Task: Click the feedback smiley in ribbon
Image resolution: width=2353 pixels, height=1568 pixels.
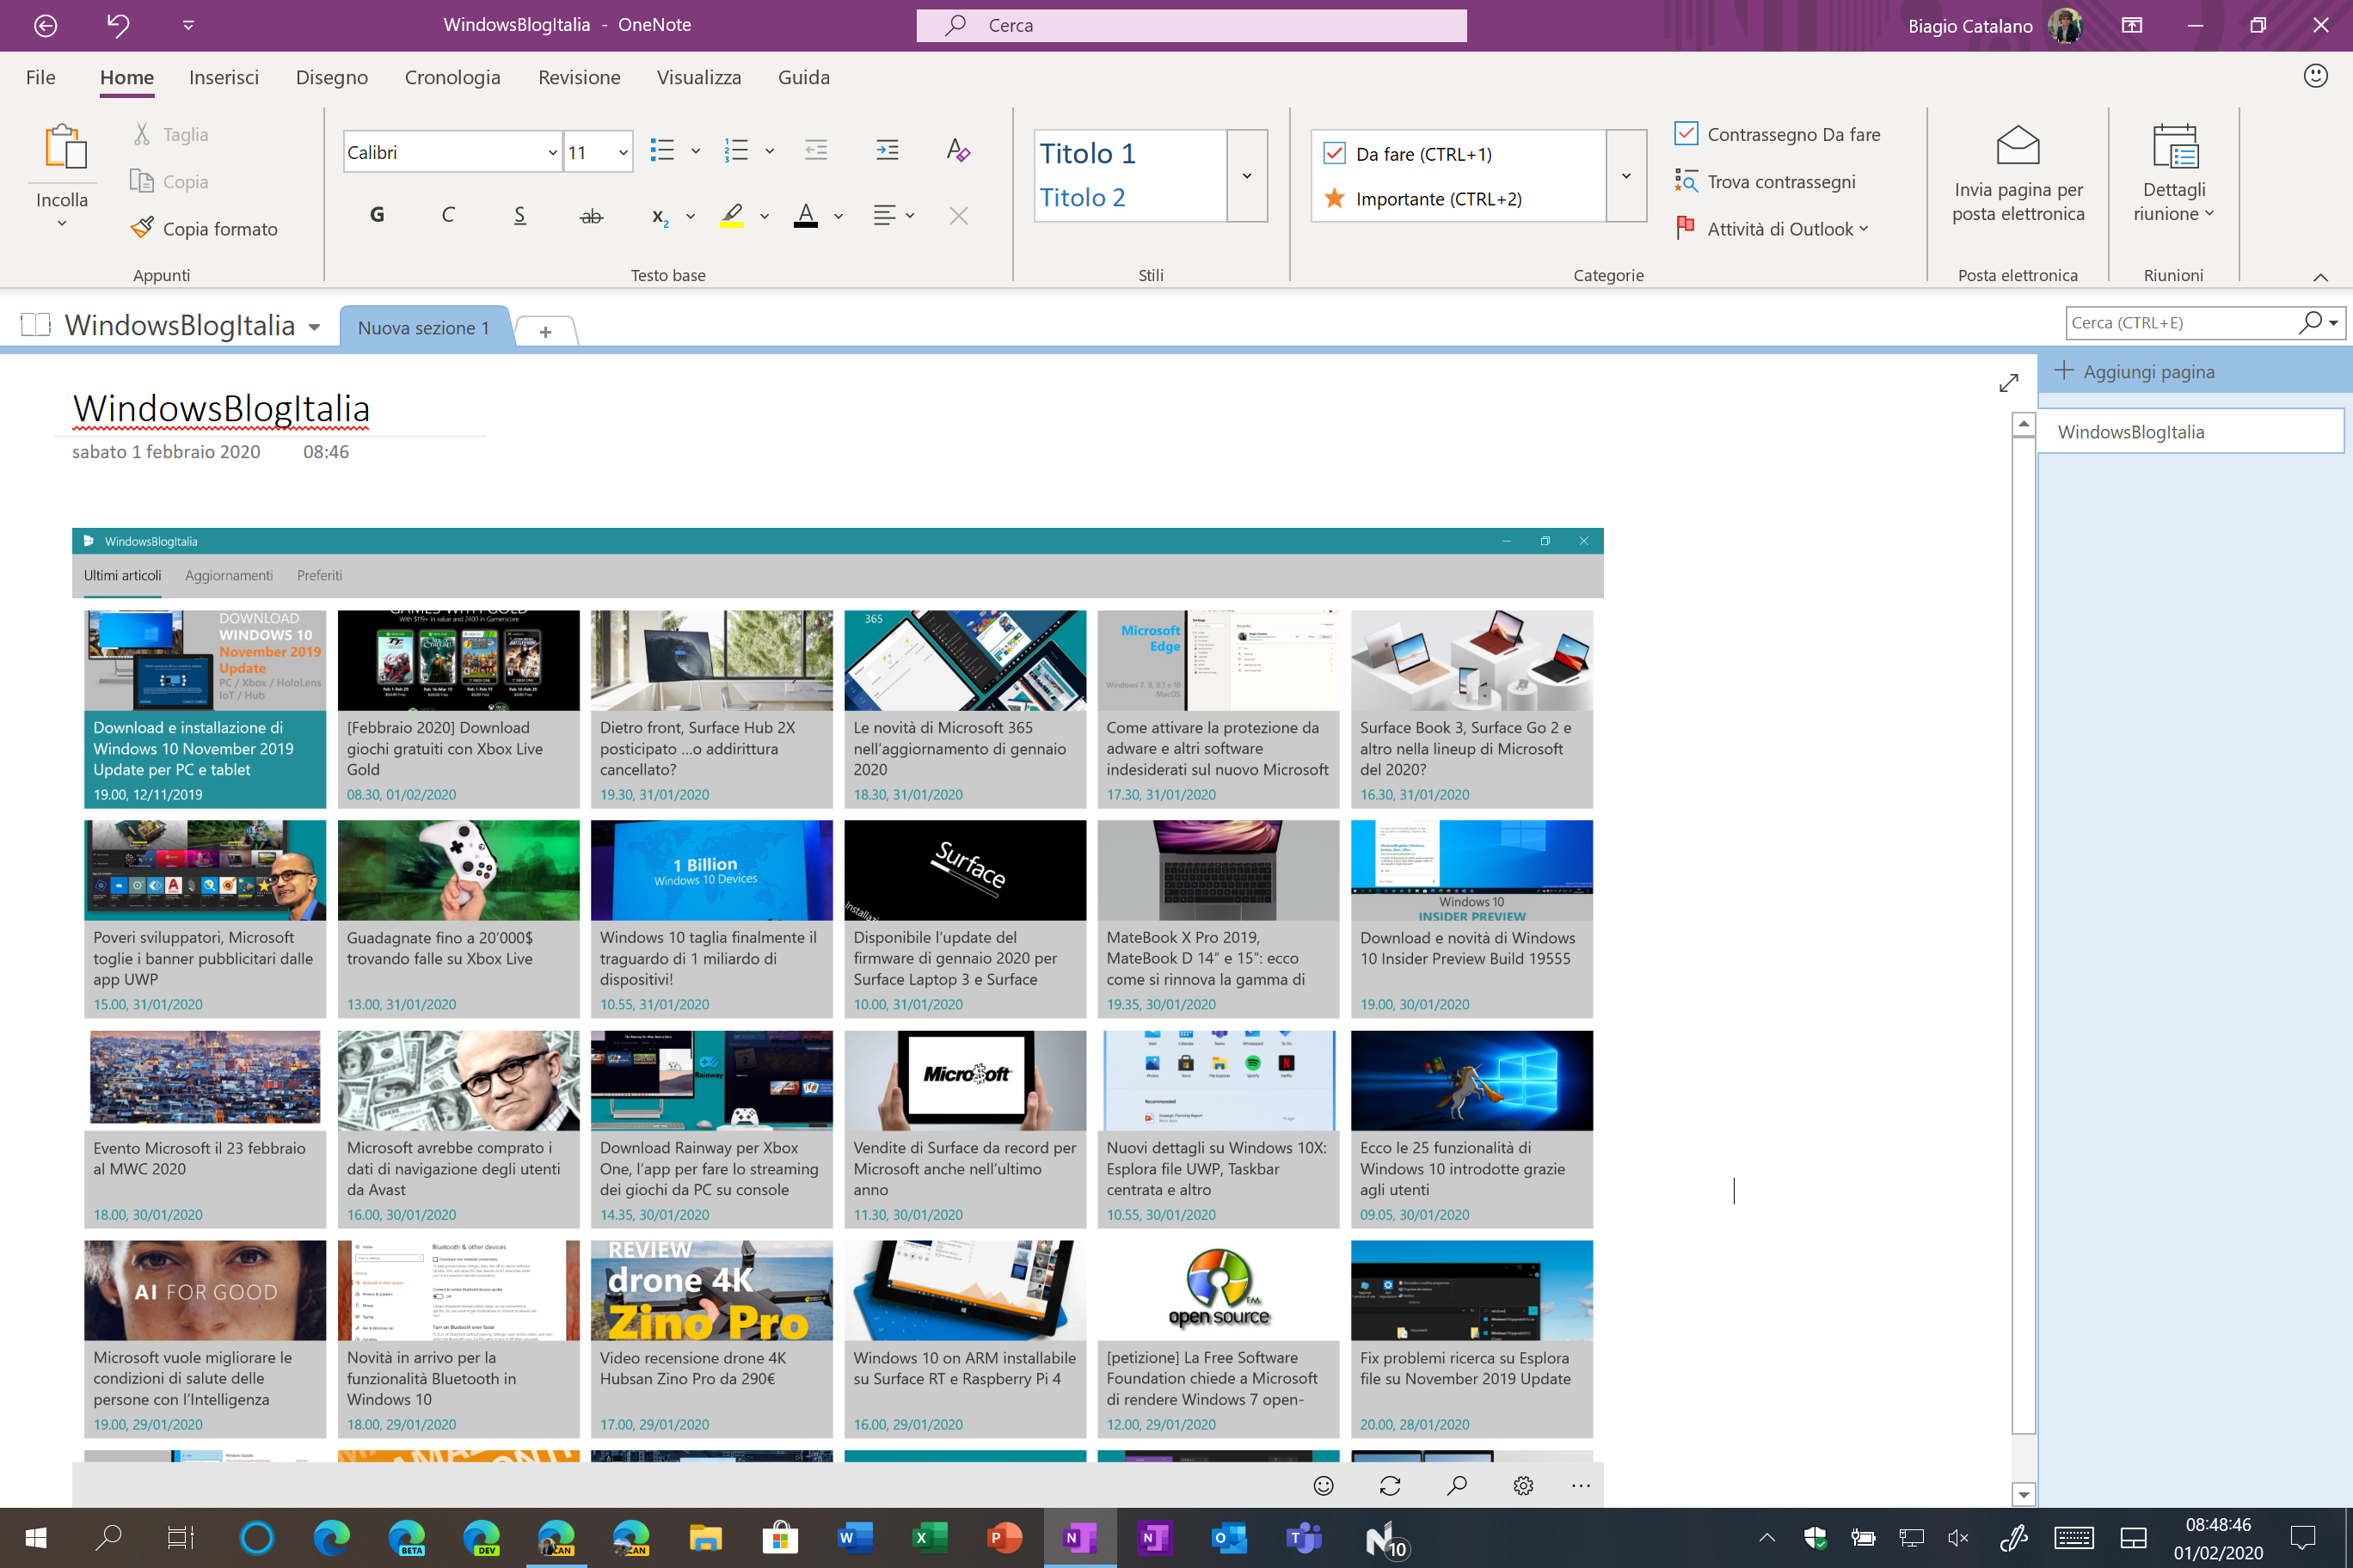Action: point(2315,77)
